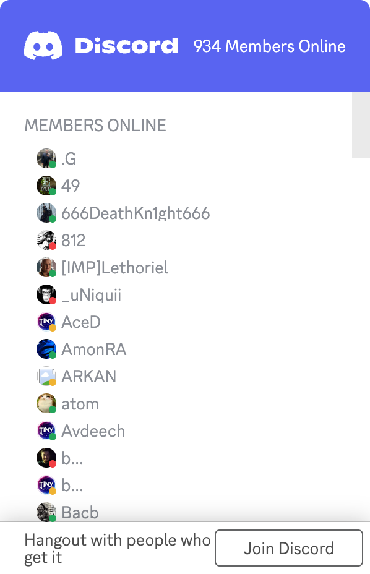Click the cat avatar of atom
The width and height of the screenshot is (370, 574).
(46, 403)
